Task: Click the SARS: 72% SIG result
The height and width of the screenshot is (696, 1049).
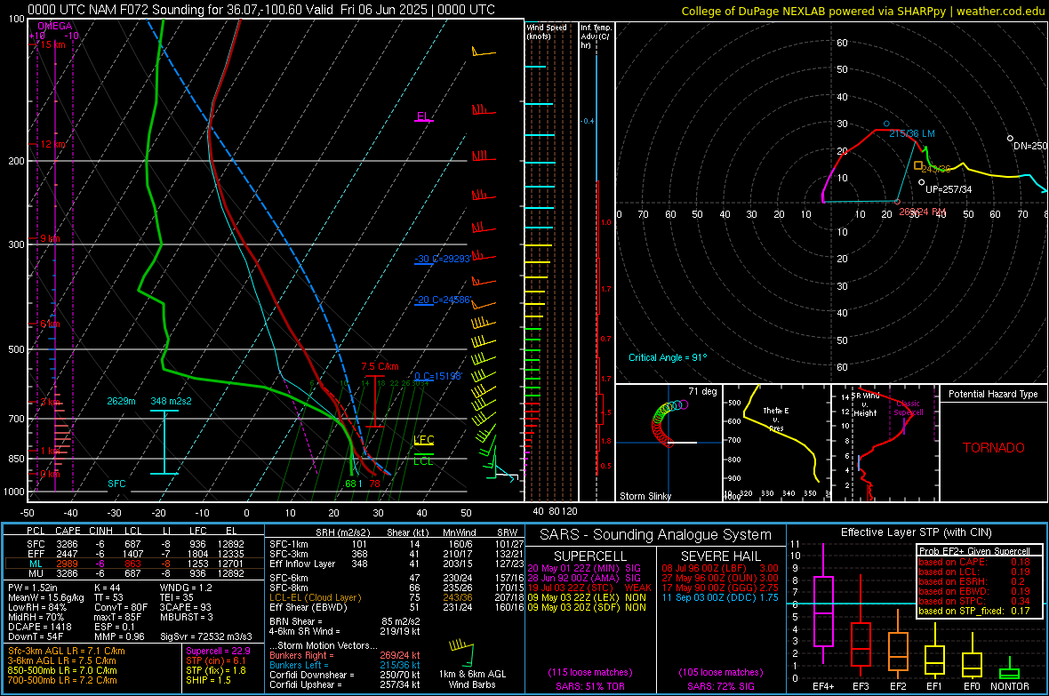Action: click(x=720, y=686)
